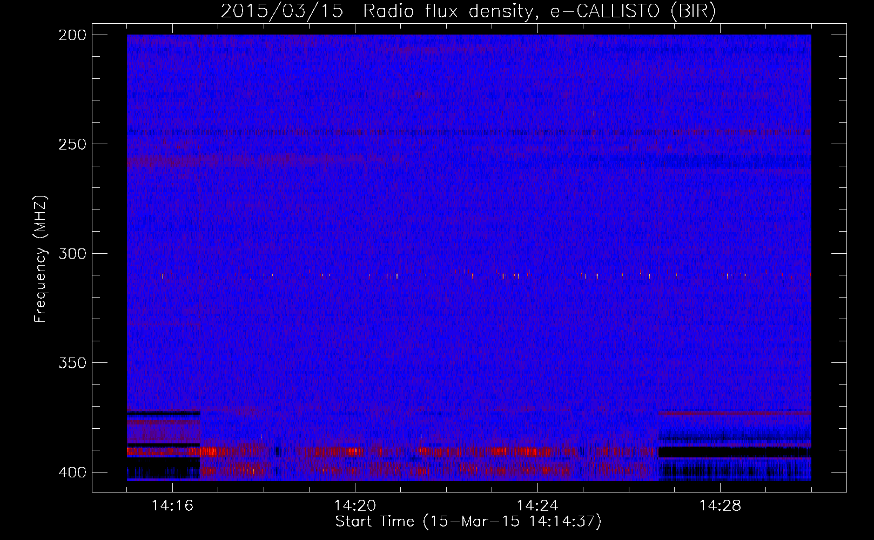This screenshot has height=540, width=874.
Task: Click the 14:28 time tick label
Action: coord(720,505)
